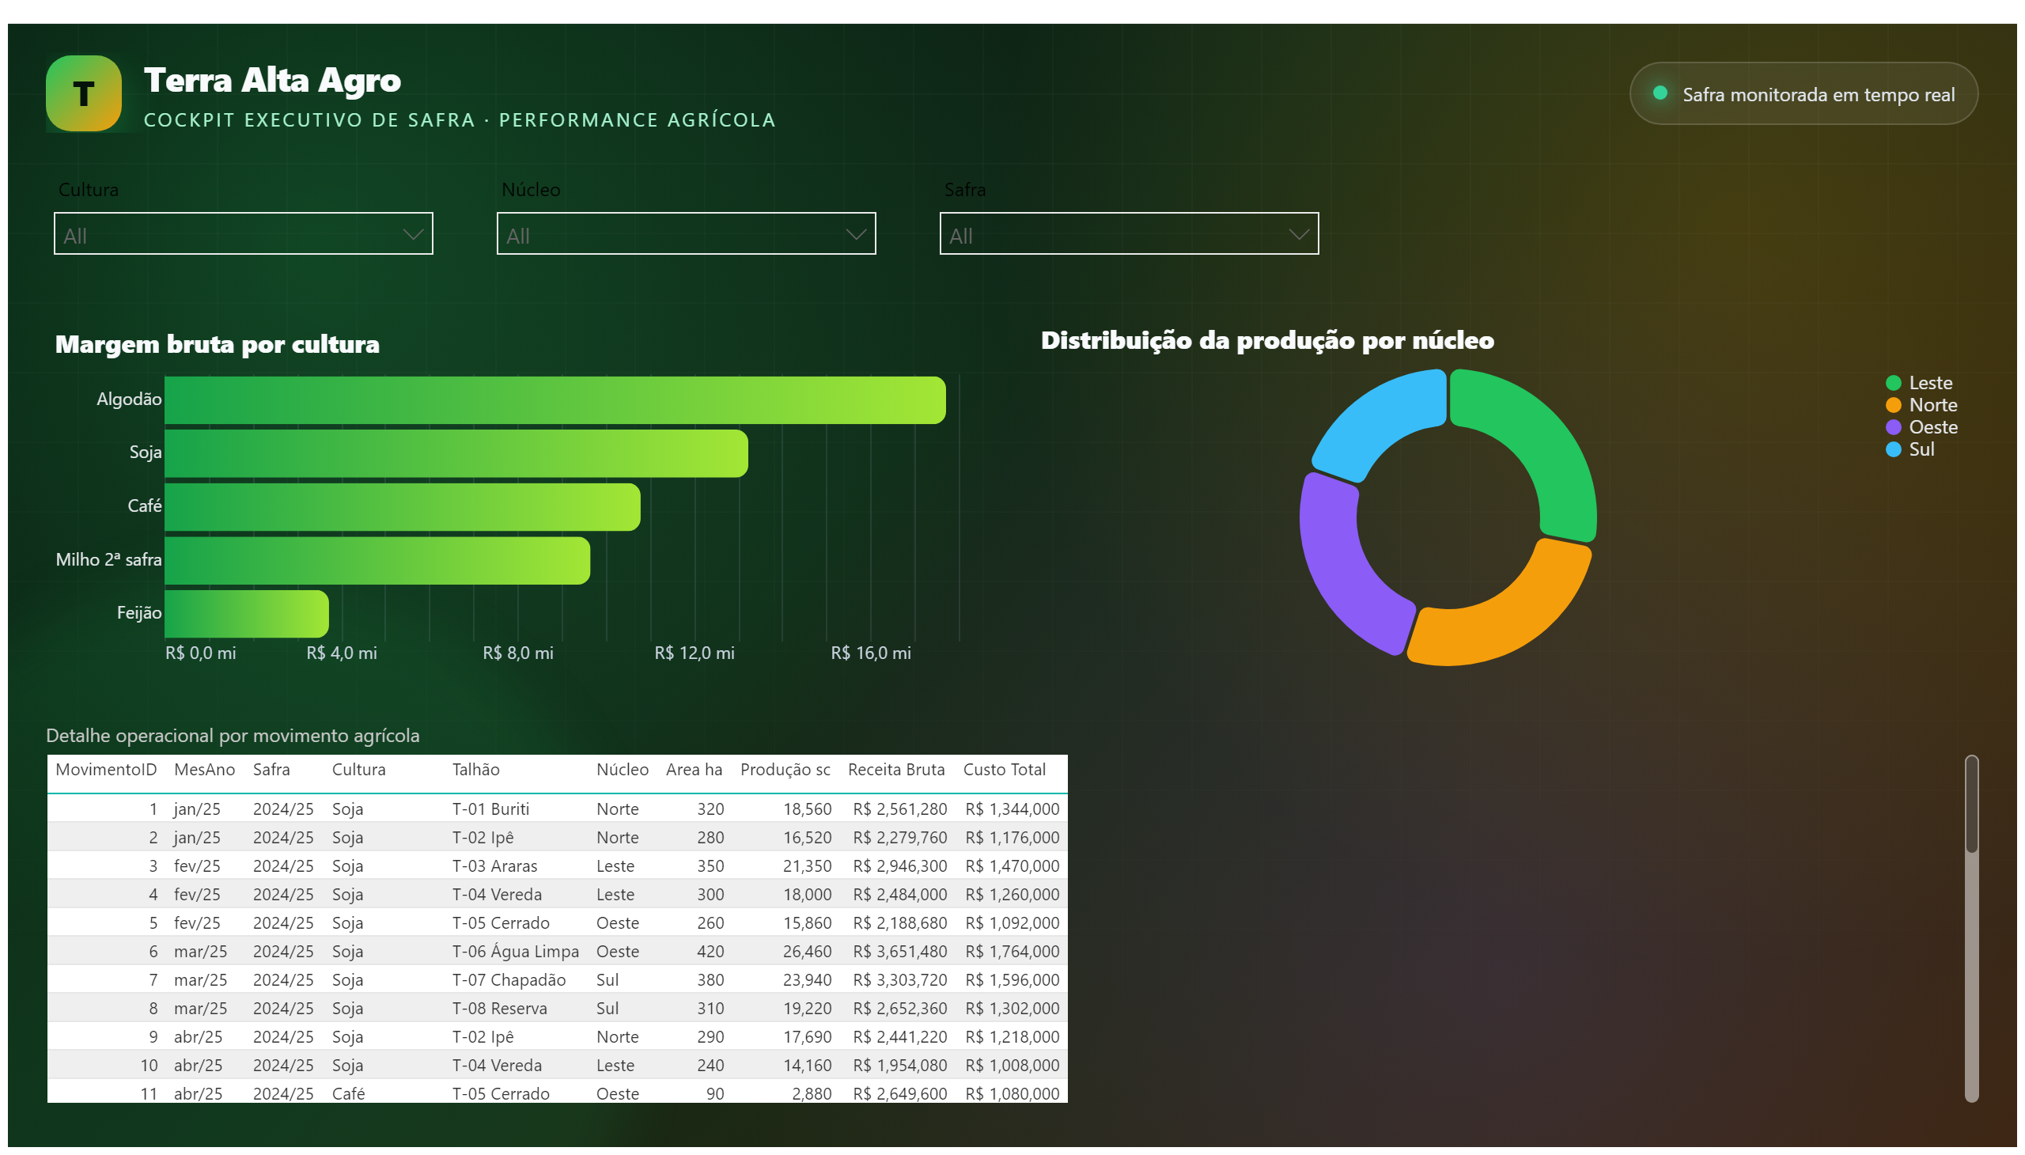Click the Sul legend color marker
Viewport: 2025px width, 1155px height.
pyautogui.click(x=1894, y=450)
